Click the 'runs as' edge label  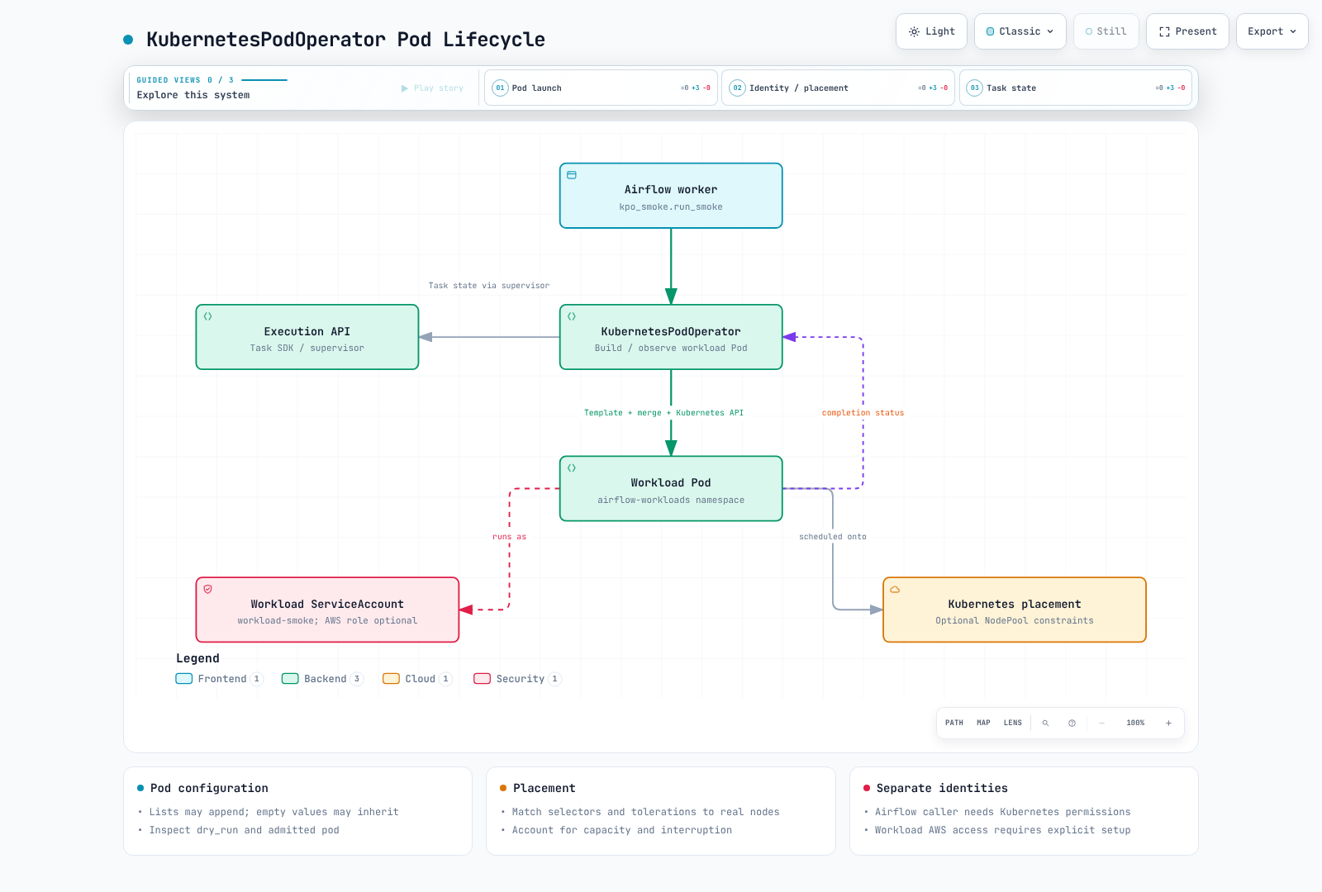509,537
